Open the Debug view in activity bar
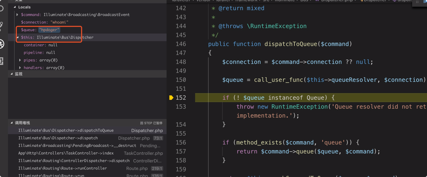Image resolution: width=427 pixels, height=177 pixels. [2, 44]
